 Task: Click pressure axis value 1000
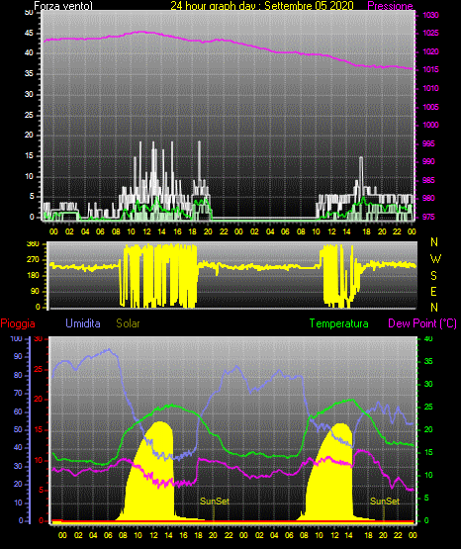[430, 125]
